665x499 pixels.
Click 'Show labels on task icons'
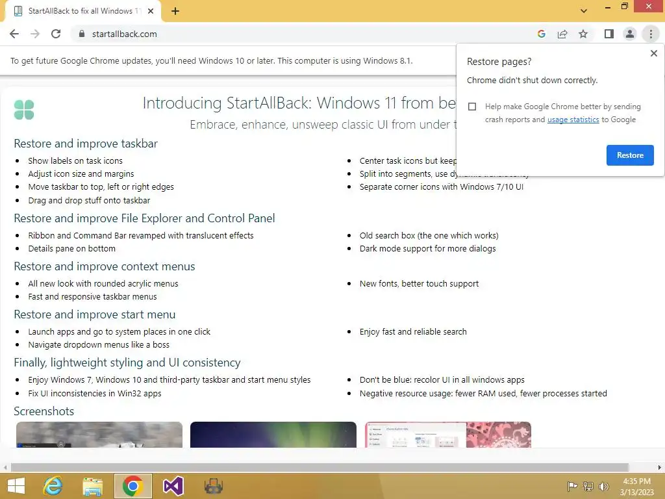[75, 161]
